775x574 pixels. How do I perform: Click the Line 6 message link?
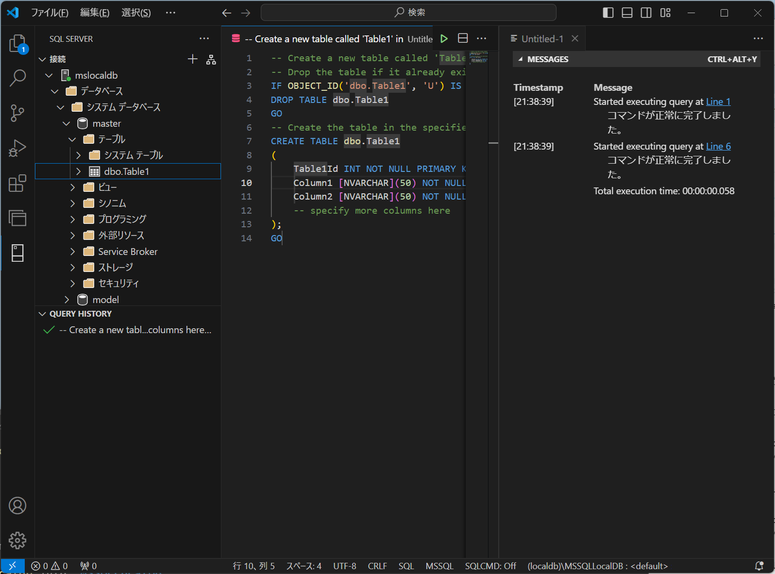coord(718,146)
